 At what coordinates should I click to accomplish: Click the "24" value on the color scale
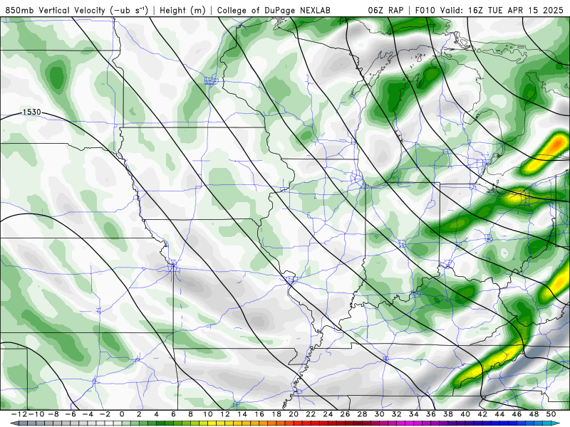tap(328, 414)
